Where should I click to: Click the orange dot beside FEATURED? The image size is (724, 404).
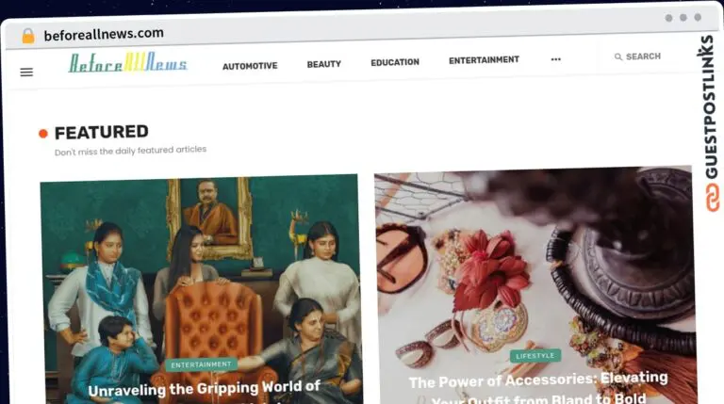point(43,134)
